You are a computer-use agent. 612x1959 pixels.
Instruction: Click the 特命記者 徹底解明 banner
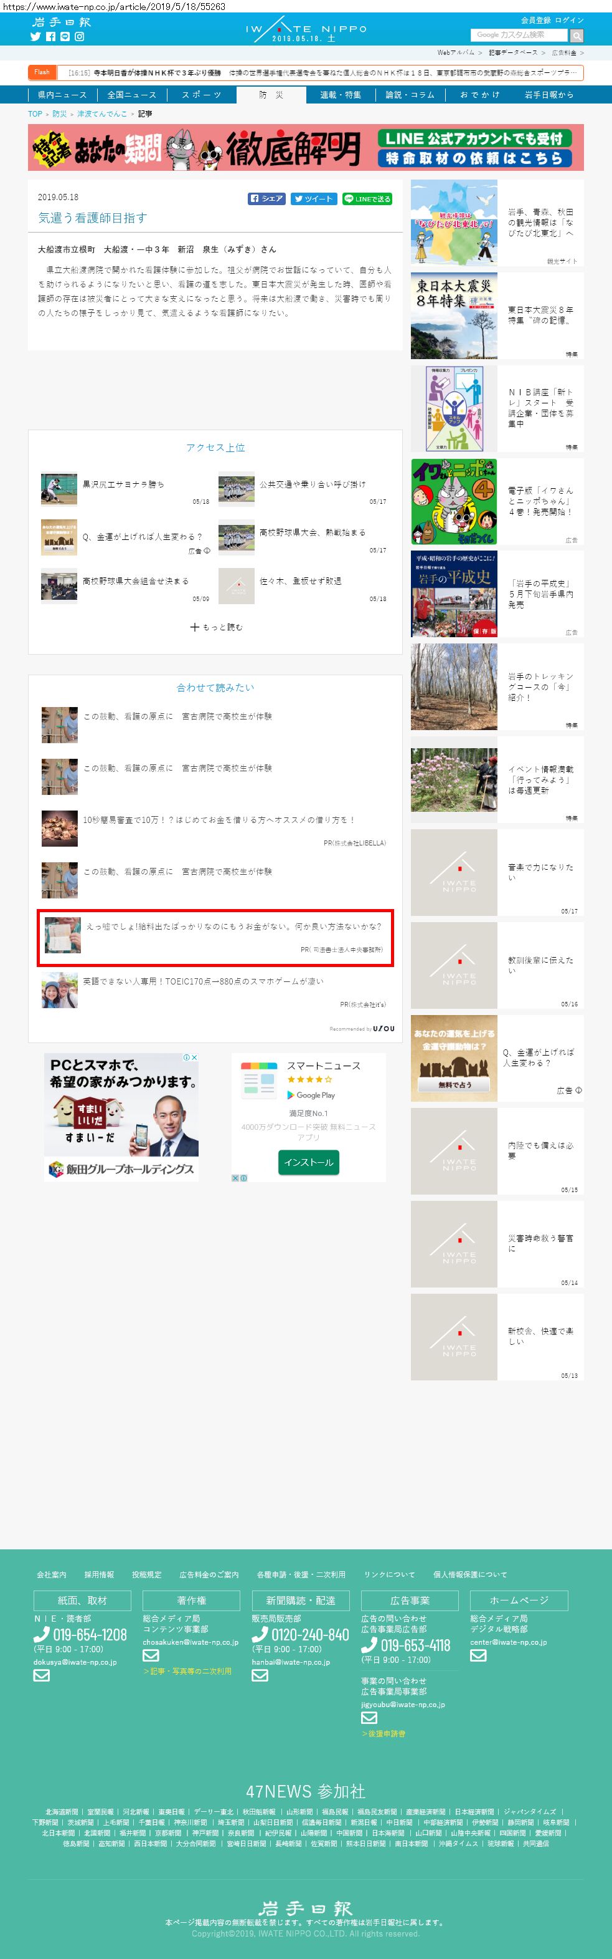point(306,148)
